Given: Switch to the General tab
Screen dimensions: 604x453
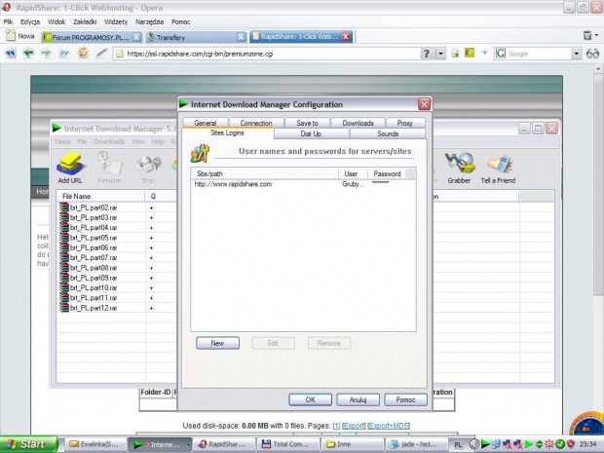Looking at the screenshot, I should click(206, 123).
